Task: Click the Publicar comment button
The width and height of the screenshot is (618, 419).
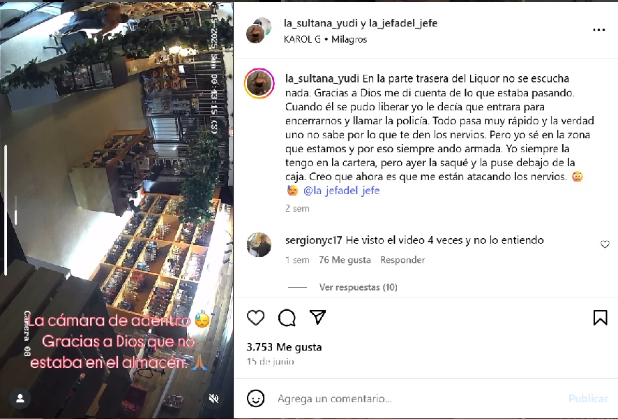Action: coord(588,399)
